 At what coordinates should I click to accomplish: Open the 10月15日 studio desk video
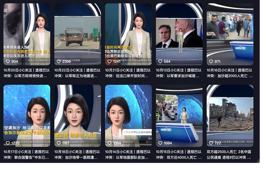pyautogui.click(x=179, y=116)
